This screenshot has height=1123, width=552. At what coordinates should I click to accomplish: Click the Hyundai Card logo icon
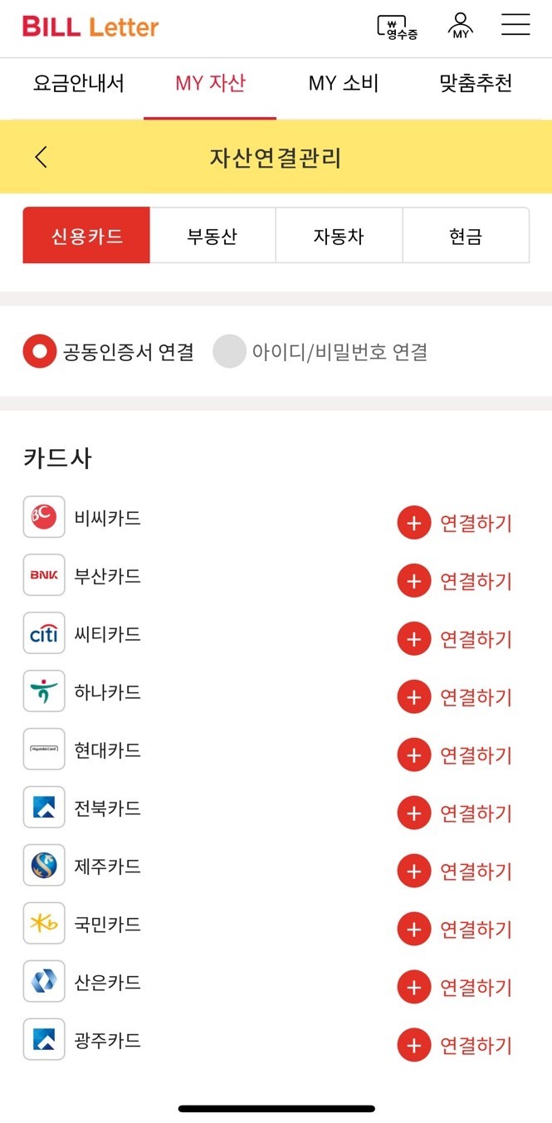click(x=43, y=749)
